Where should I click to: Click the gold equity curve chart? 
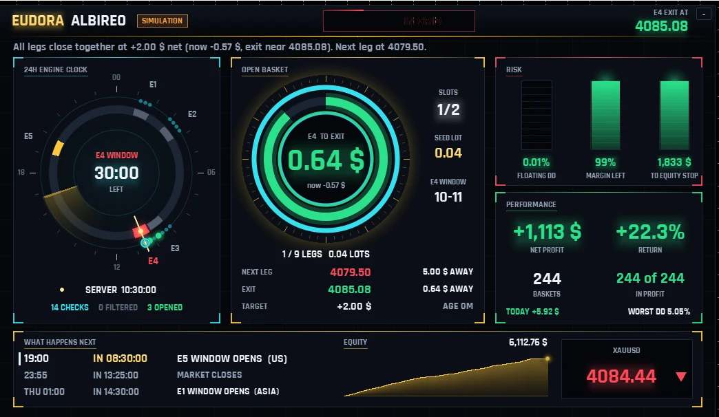tap(446, 376)
